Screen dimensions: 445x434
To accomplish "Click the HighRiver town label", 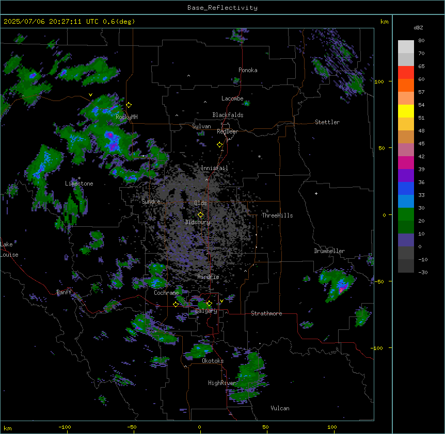I will [222, 383].
